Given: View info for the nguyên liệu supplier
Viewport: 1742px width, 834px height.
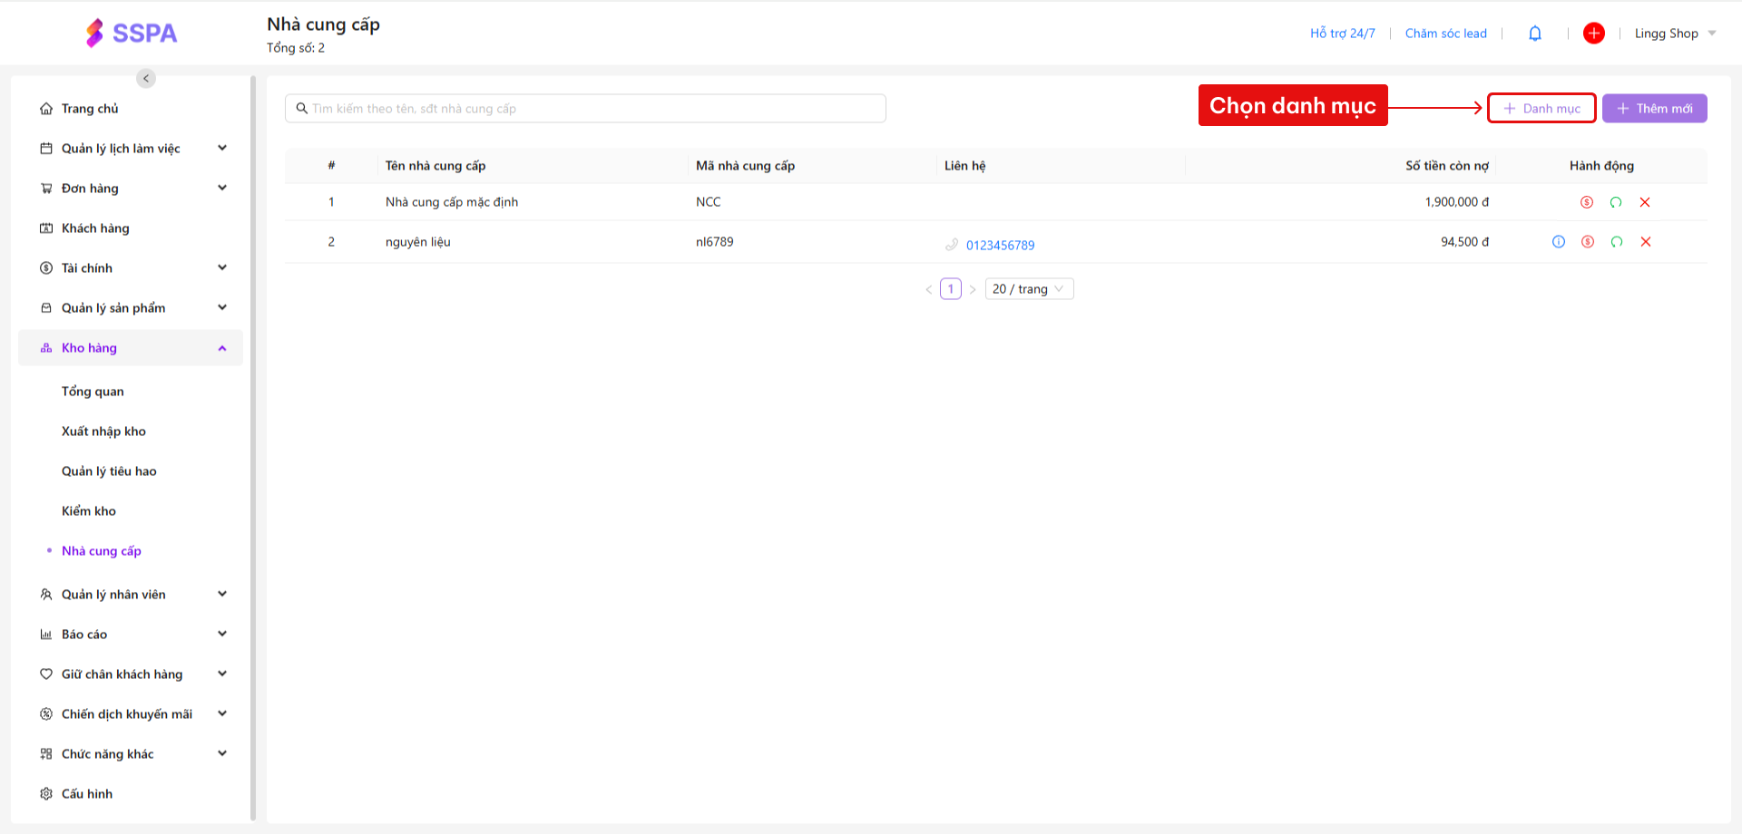Looking at the screenshot, I should (x=1559, y=242).
